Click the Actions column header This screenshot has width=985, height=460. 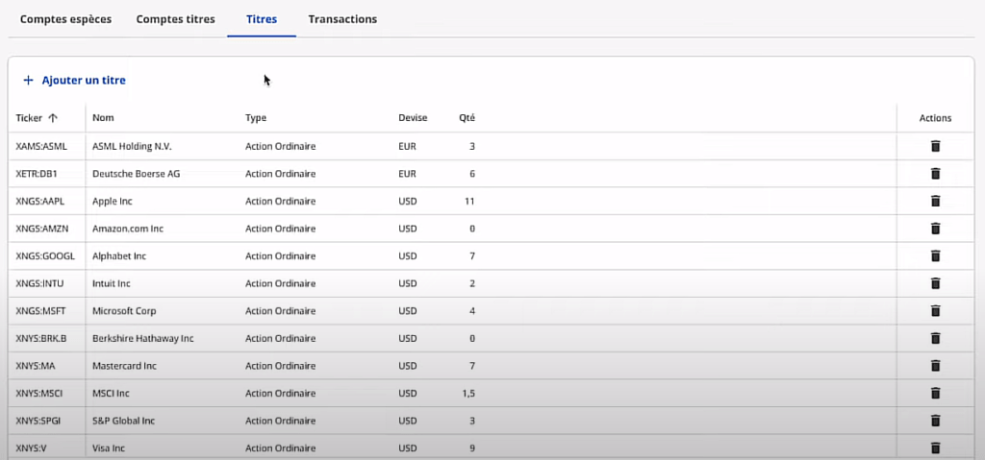coord(935,118)
